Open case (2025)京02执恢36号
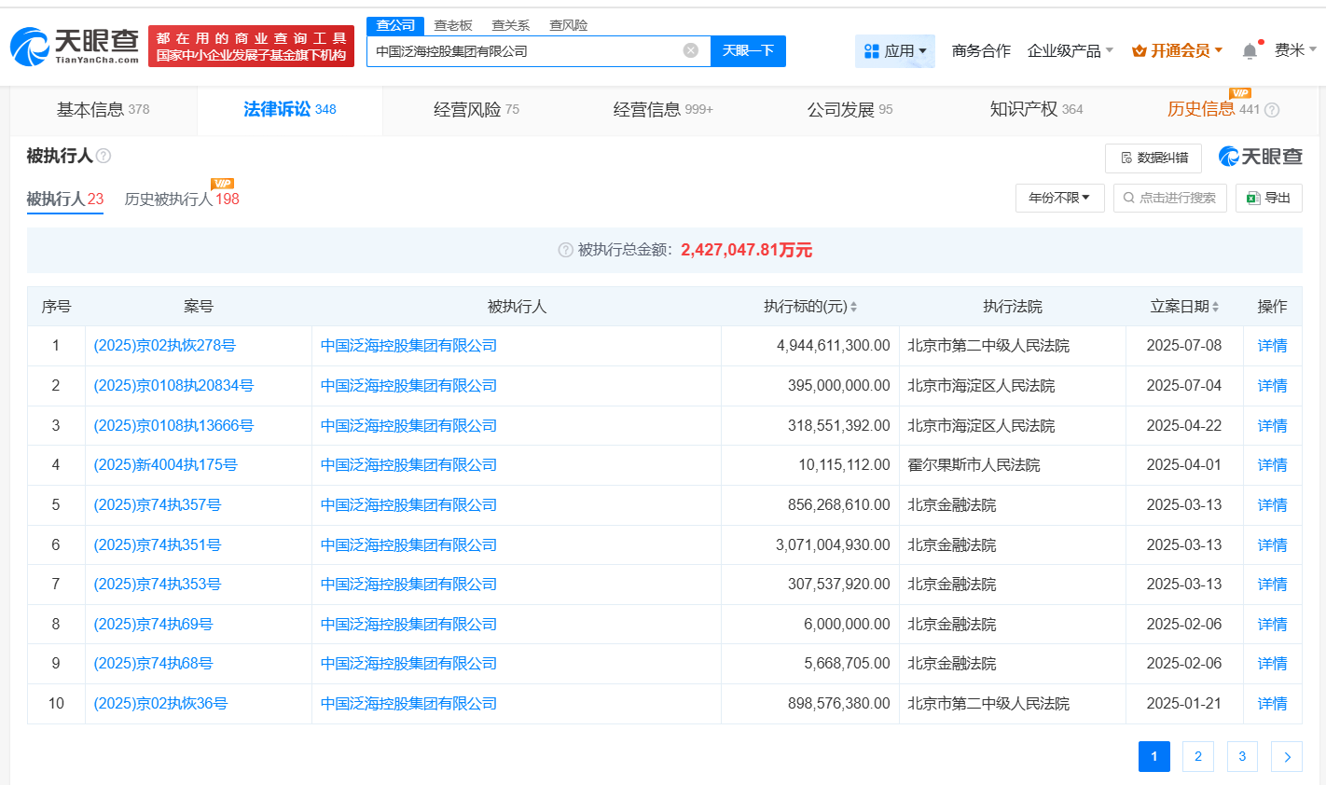The width and height of the screenshot is (1326, 785). [160, 704]
